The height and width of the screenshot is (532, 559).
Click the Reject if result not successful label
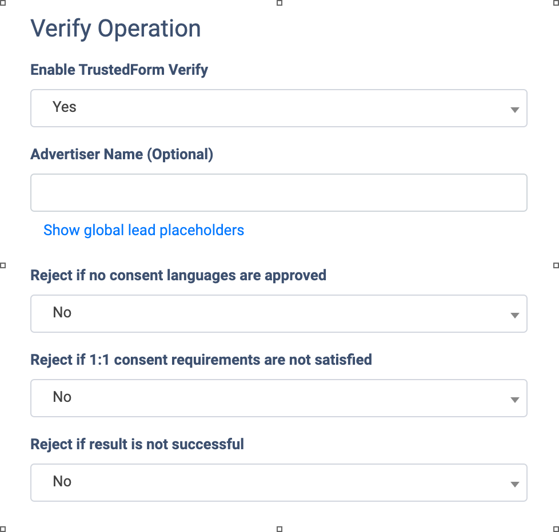click(137, 444)
